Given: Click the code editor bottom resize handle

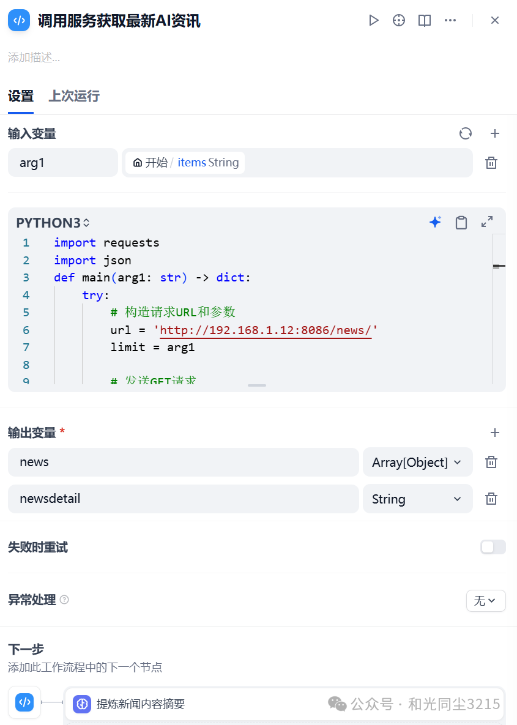Looking at the screenshot, I should (x=257, y=385).
